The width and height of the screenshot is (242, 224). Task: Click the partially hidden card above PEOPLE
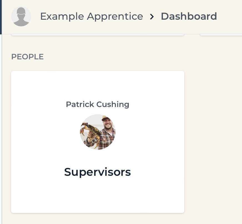click(x=98, y=35)
